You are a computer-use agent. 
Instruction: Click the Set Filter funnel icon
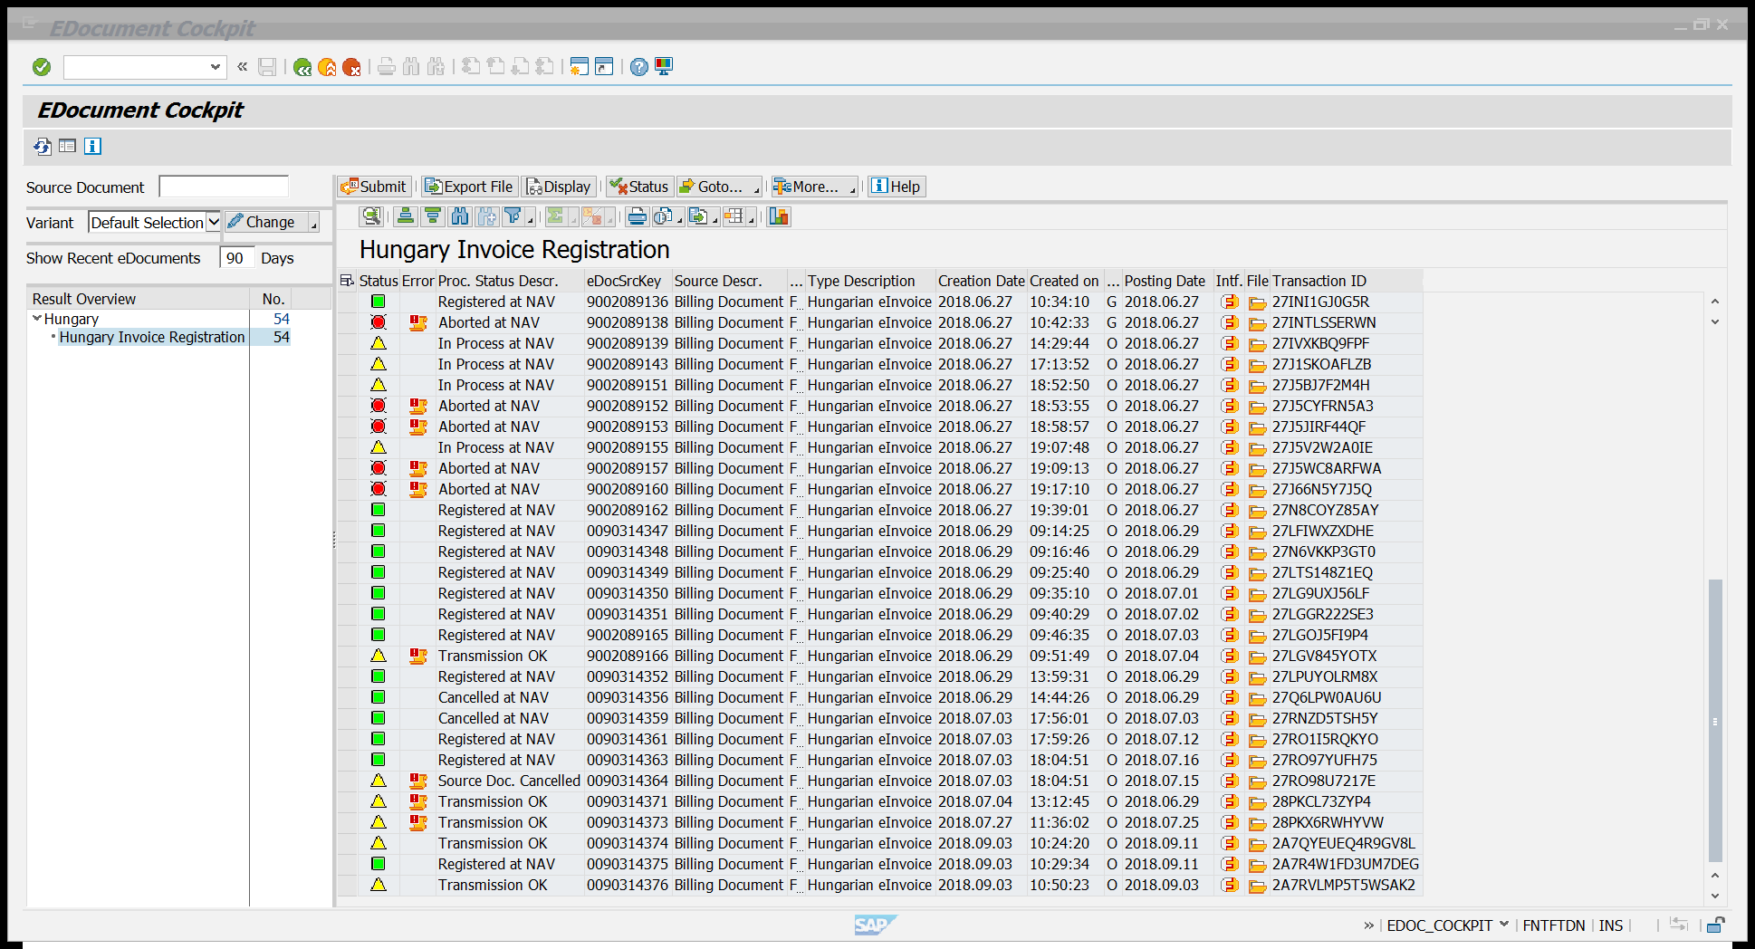(x=513, y=216)
